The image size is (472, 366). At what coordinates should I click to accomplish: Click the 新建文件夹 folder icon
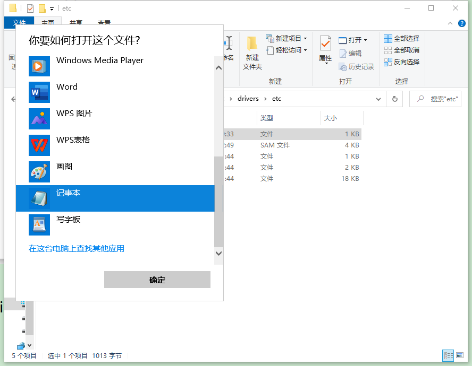coord(252,44)
